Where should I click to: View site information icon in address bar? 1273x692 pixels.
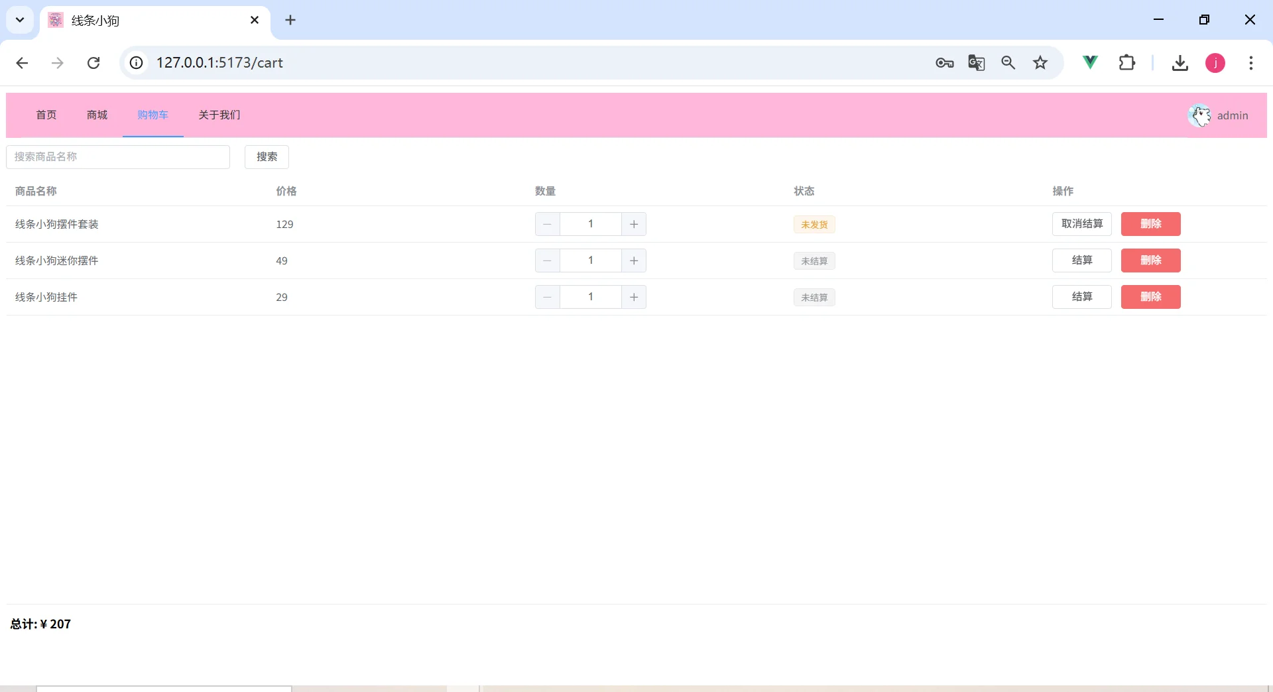[x=136, y=63]
